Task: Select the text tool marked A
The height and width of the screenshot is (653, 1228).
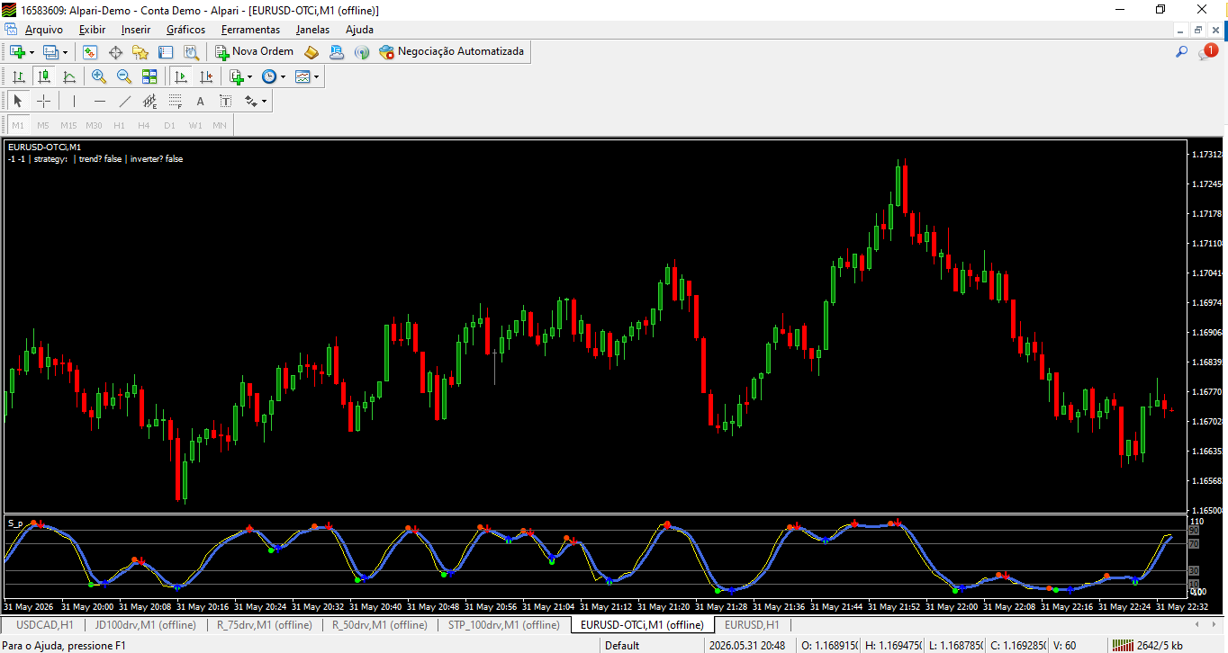Action: click(x=200, y=102)
